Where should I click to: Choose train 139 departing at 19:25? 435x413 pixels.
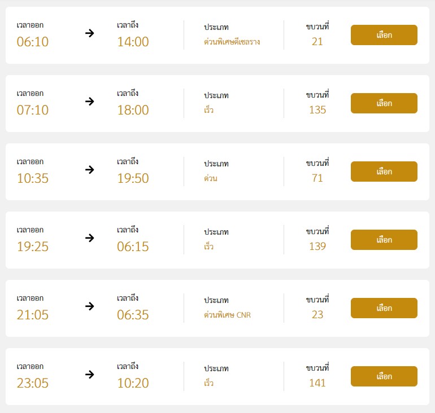click(384, 240)
